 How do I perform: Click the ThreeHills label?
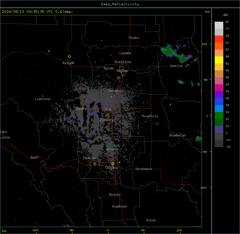coord(150,116)
